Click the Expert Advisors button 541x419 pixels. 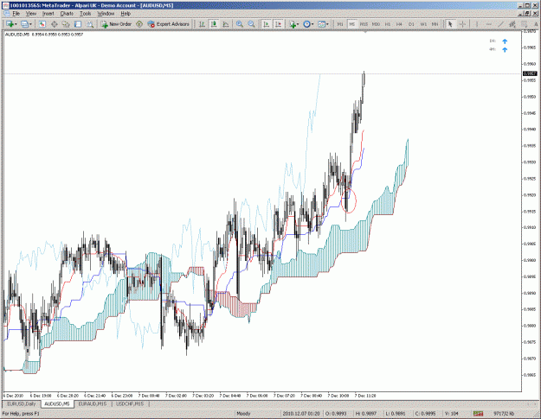tap(168, 24)
